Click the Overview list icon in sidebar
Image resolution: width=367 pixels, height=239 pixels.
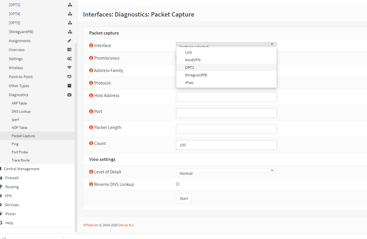tap(69, 50)
